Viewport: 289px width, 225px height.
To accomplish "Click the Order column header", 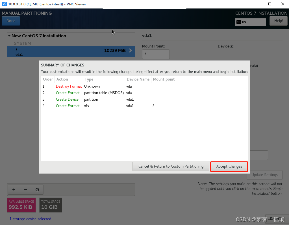I will coord(48,79).
